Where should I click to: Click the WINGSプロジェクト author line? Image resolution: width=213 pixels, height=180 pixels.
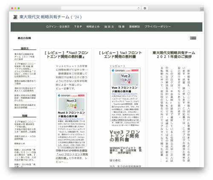pos(126,150)
